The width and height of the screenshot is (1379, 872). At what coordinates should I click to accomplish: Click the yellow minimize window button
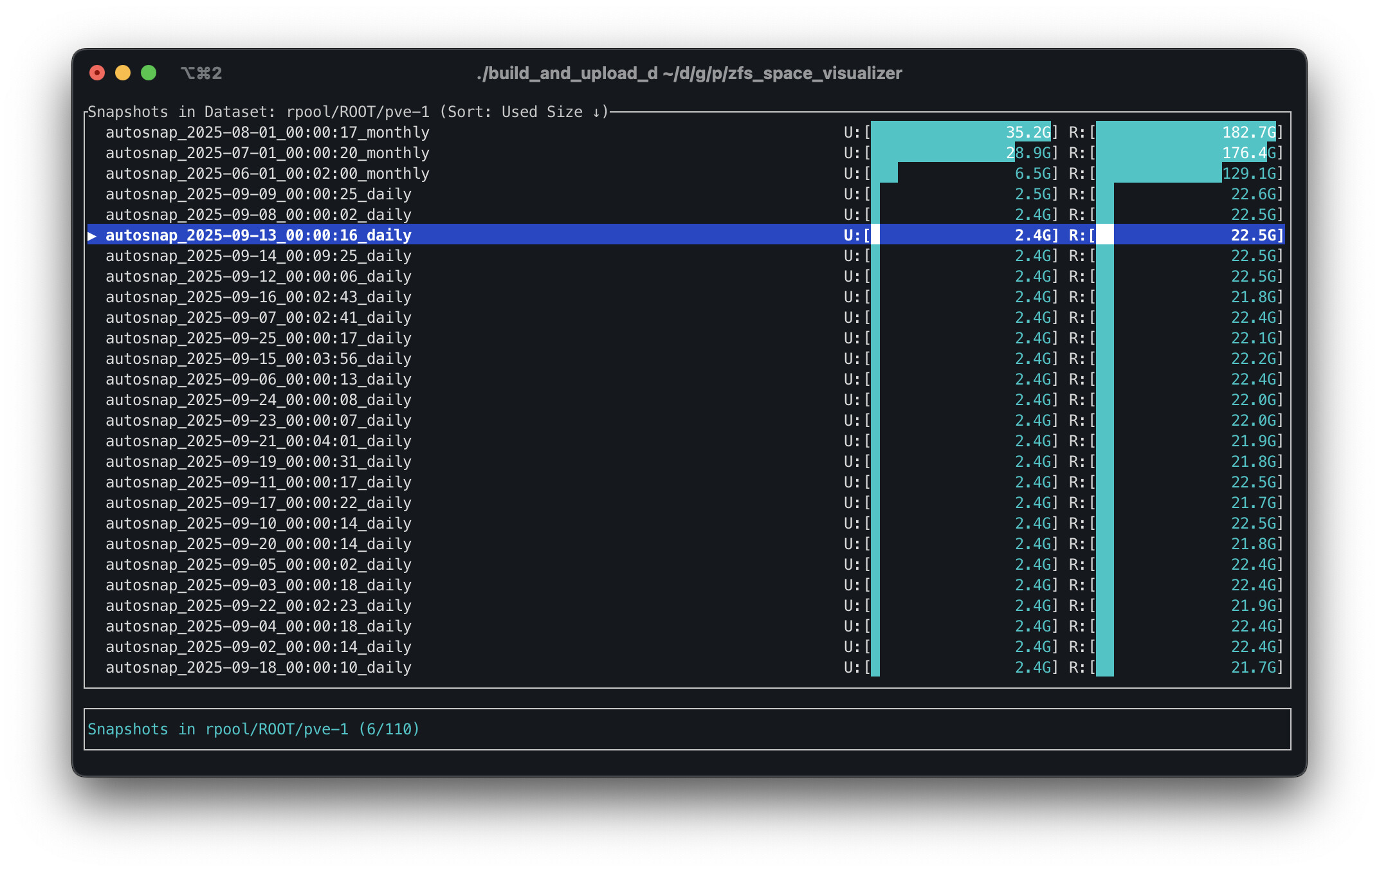click(x=123, y=73)
